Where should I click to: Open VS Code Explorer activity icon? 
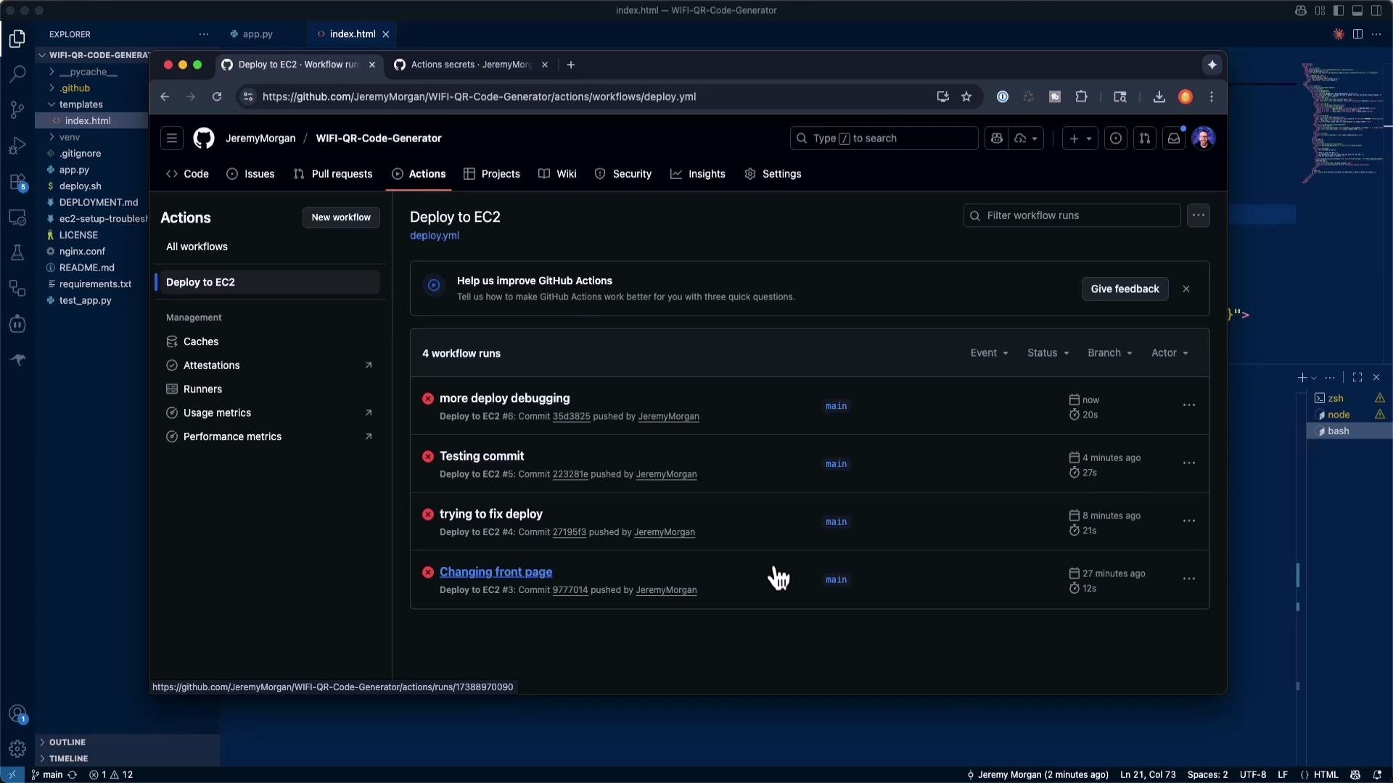click(x=17, y=38)
